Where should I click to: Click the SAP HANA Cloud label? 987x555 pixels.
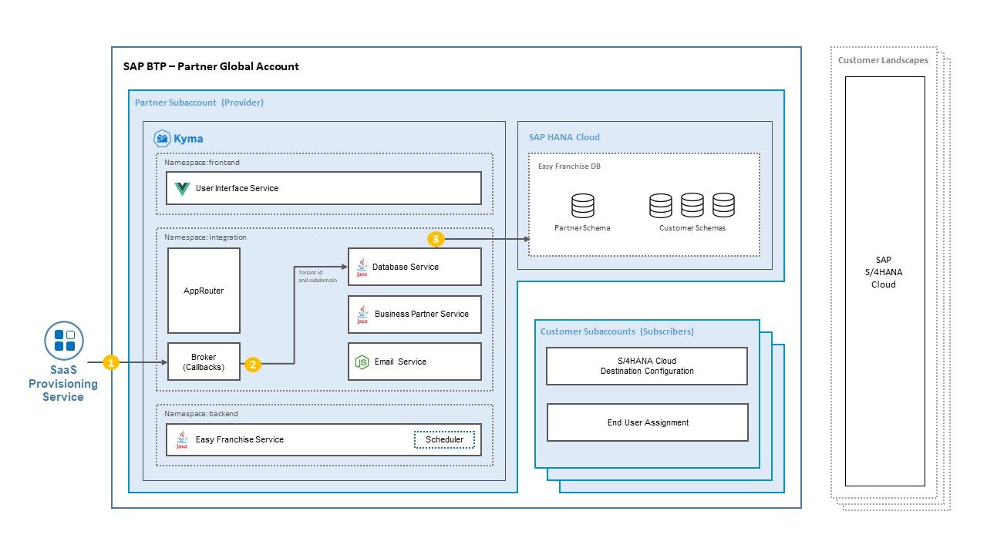point(564,138)
